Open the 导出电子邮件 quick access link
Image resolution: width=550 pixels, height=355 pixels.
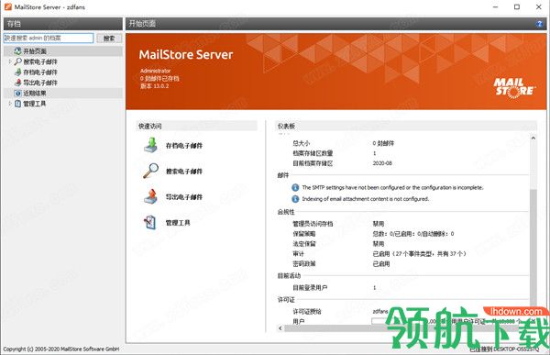(x=184, y=197)
